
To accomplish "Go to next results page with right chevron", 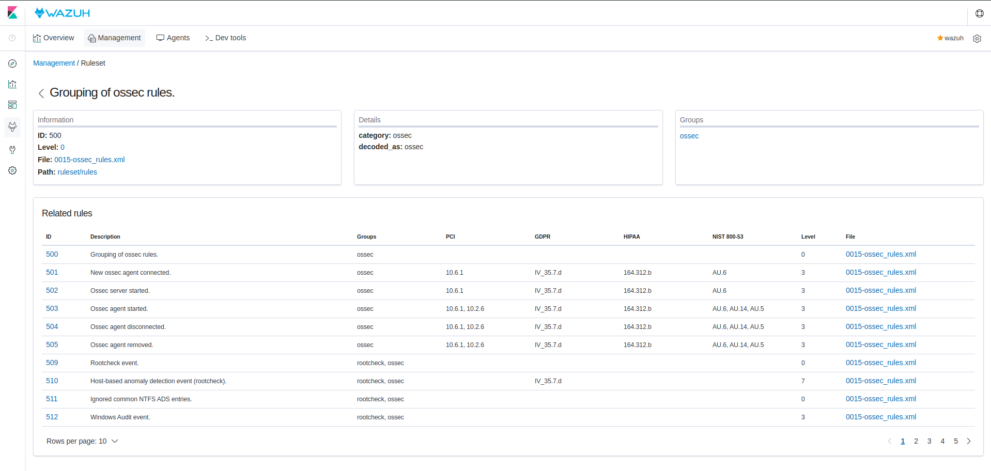I will pos(968,441).
